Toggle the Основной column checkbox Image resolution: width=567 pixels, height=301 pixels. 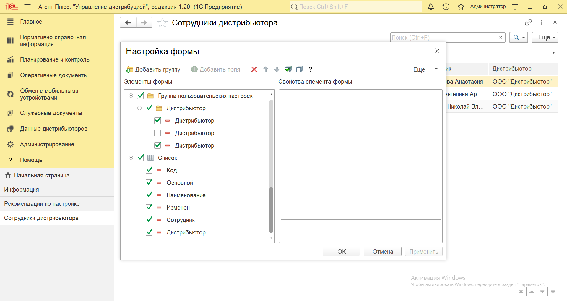click(149, 182)
